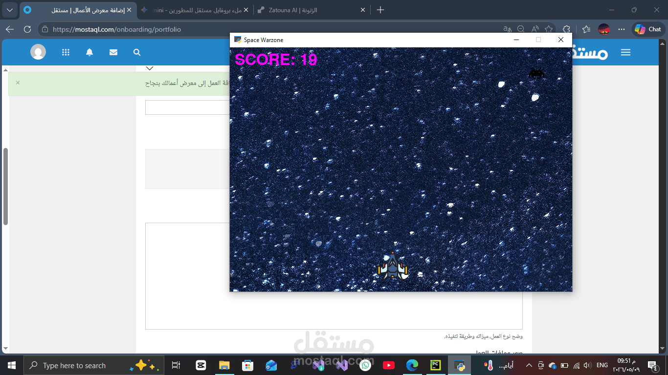
Task: Close the Gemini tab
Action: [x=245, y=10]
